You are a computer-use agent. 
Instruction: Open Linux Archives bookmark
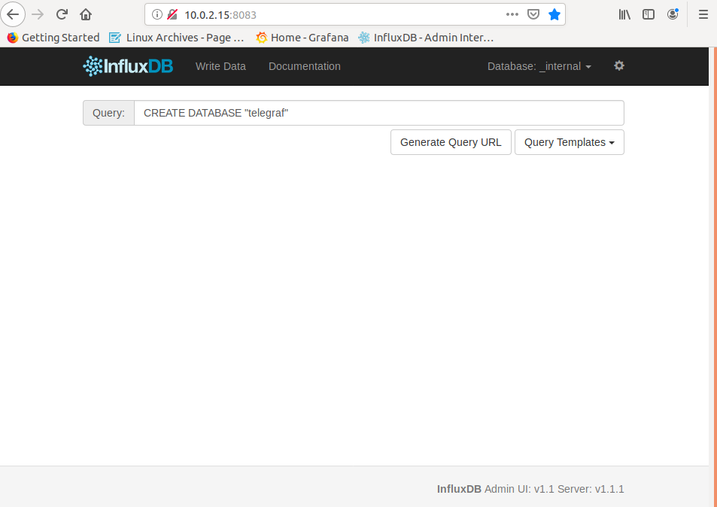177,38
